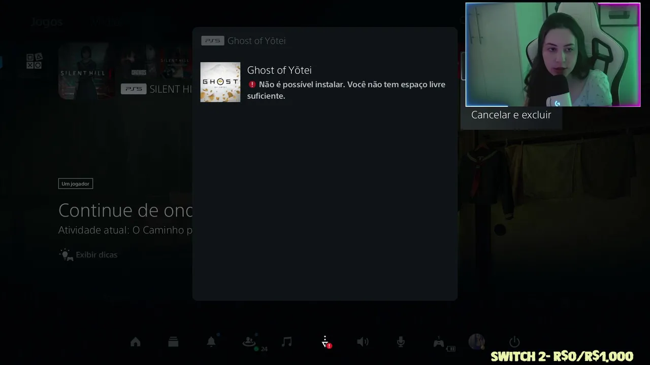Image resolution: width=650 pixels, height=365 pixels.
Task: Click the Um jogador tag
Action: [x=76, y=184]
